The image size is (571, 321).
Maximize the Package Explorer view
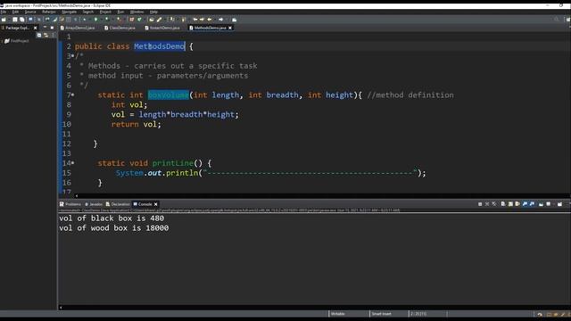pyautogui.click(x=52, y=28)
